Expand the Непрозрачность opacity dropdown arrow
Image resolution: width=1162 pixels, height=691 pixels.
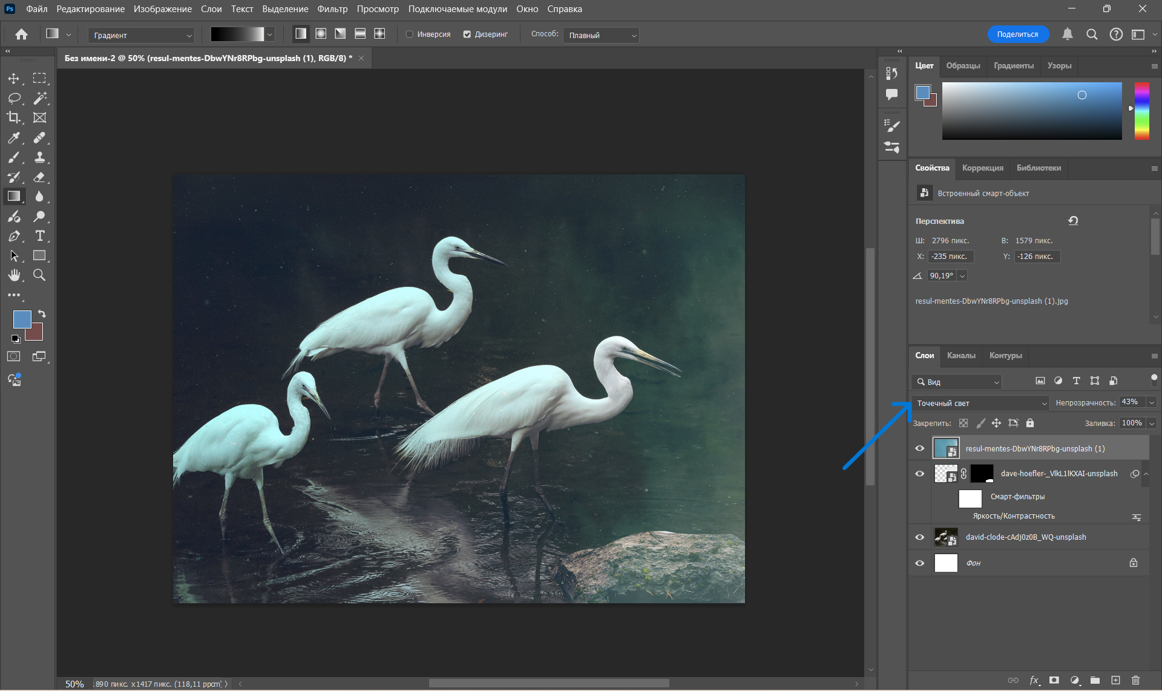coord(1152,402)
